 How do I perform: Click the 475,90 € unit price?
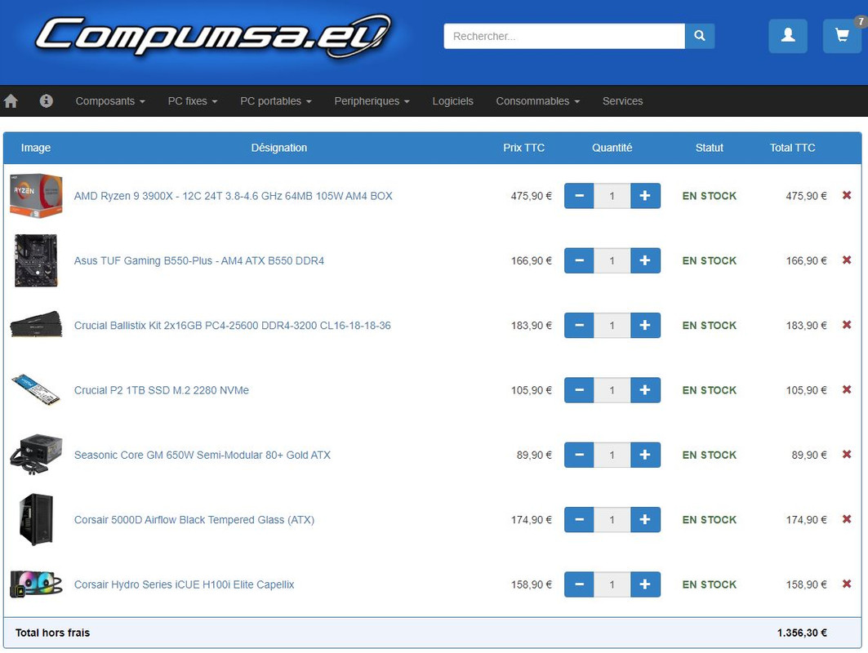pos(531,196)
